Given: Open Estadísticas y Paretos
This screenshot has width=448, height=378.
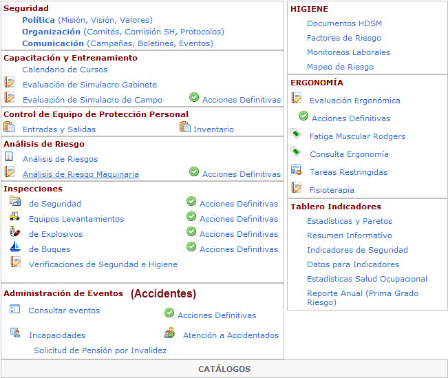Looking at the screenshot, I should click(x=350, y=221).
